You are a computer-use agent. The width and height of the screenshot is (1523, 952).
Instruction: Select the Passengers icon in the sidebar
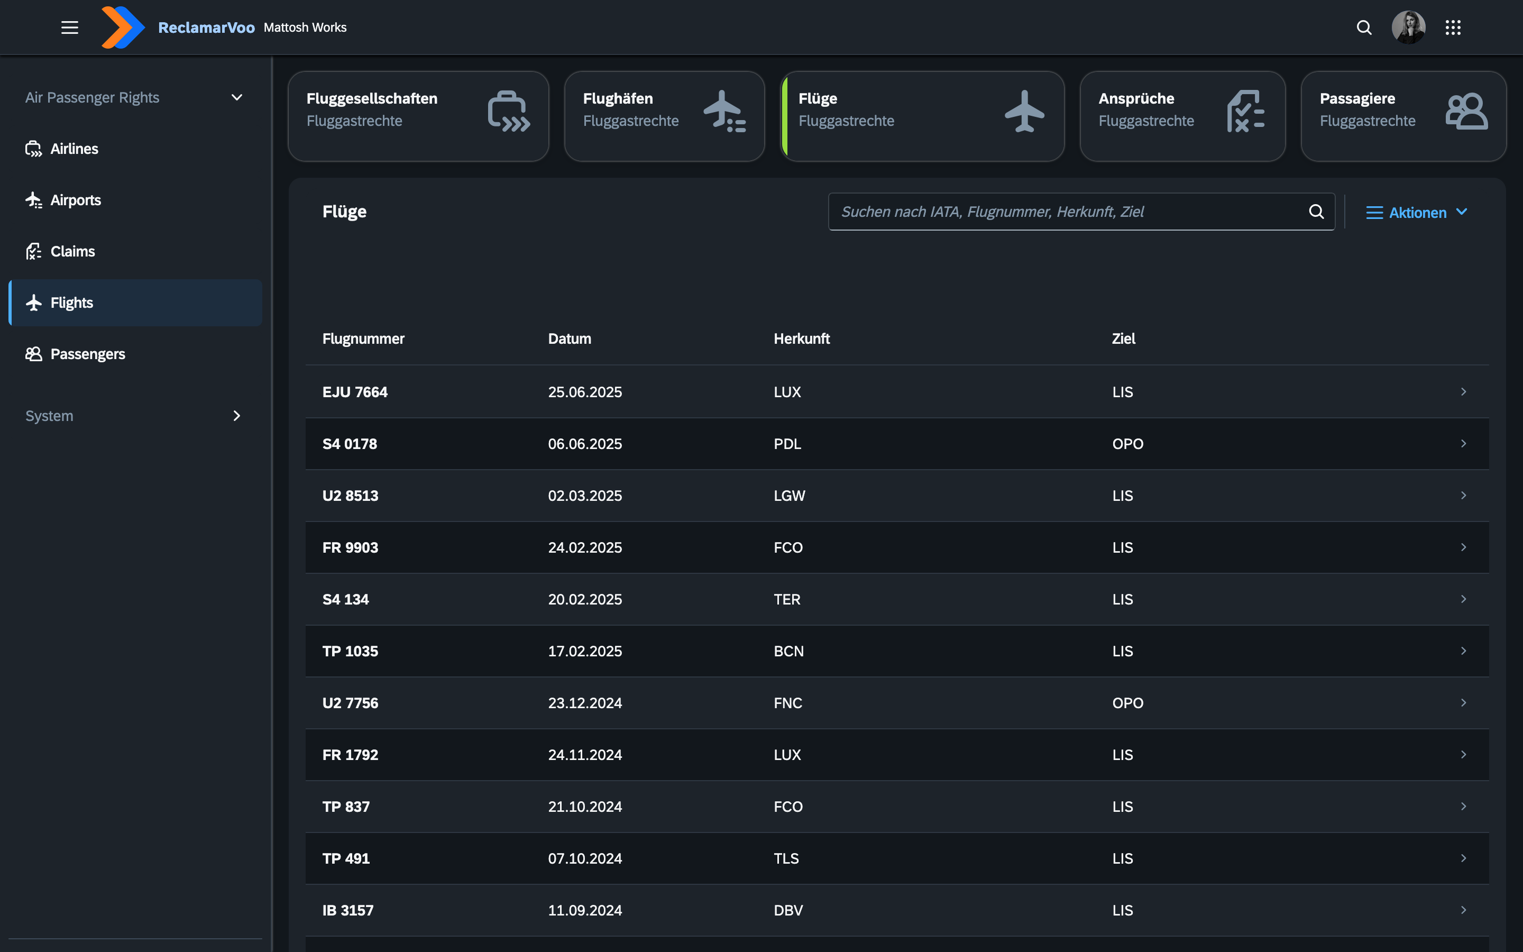[x=33, y=354]
